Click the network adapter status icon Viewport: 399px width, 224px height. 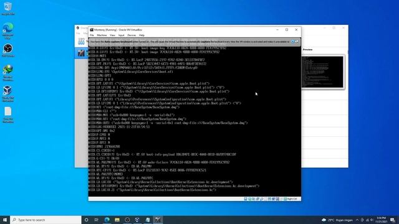pos(257,199)
